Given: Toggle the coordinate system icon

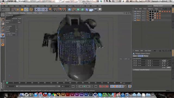Looking at the screenshot, I should coord(49,10).
